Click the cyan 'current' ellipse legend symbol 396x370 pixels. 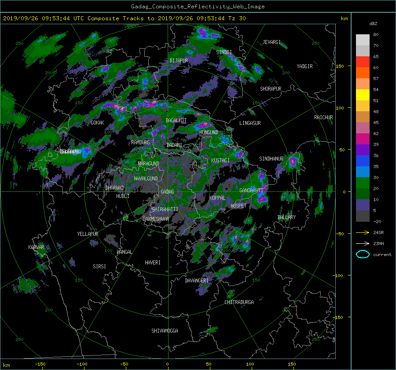click(x=363, y=254)
